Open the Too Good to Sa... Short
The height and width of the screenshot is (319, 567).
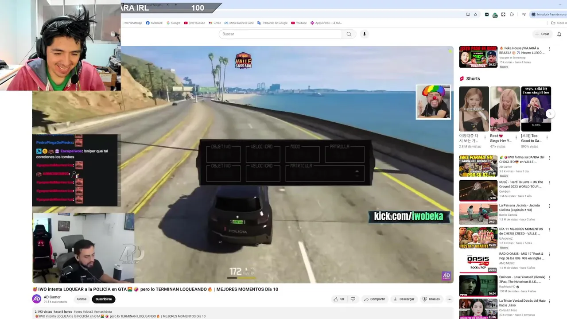coord(536,109)
